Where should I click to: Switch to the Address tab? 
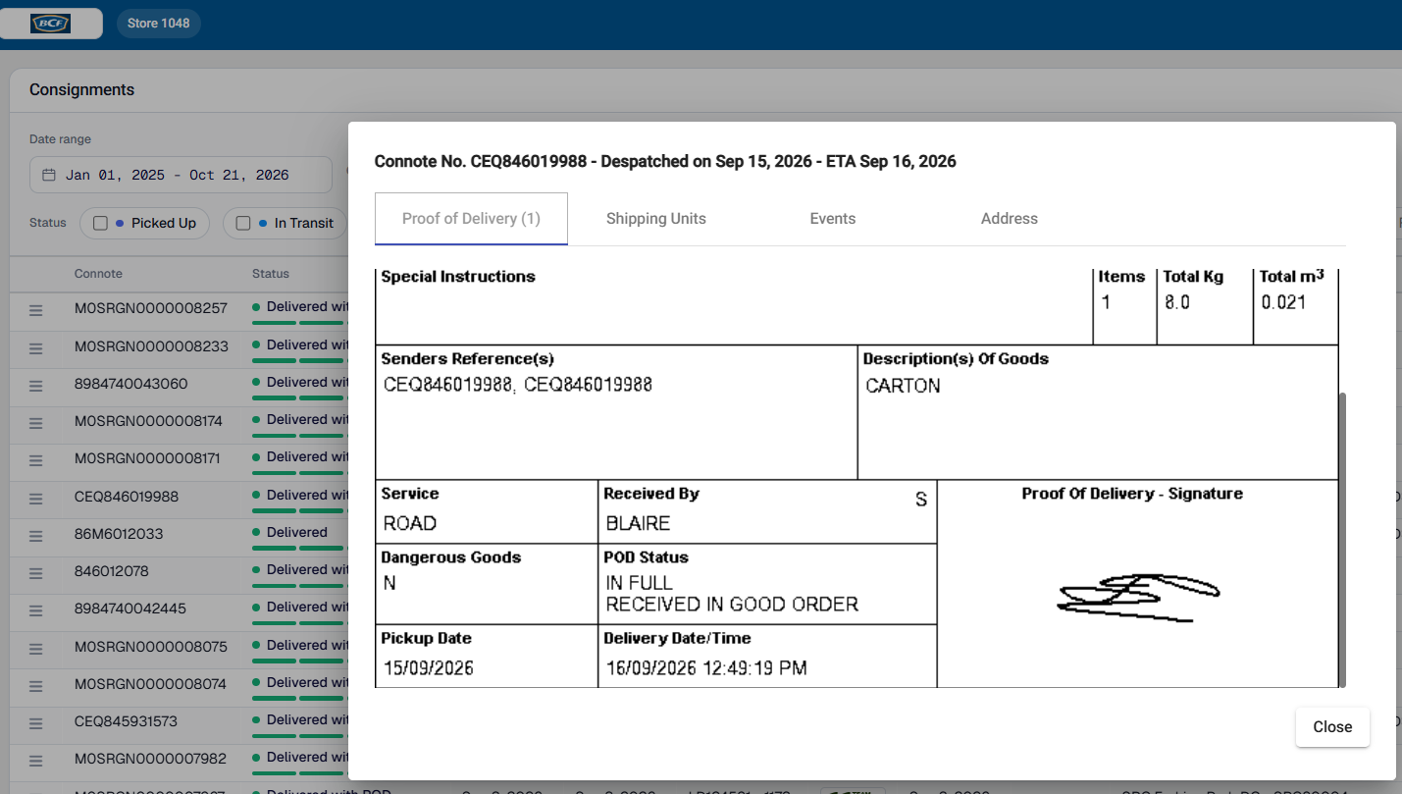pyautogui.click(x=1010, y=219)
